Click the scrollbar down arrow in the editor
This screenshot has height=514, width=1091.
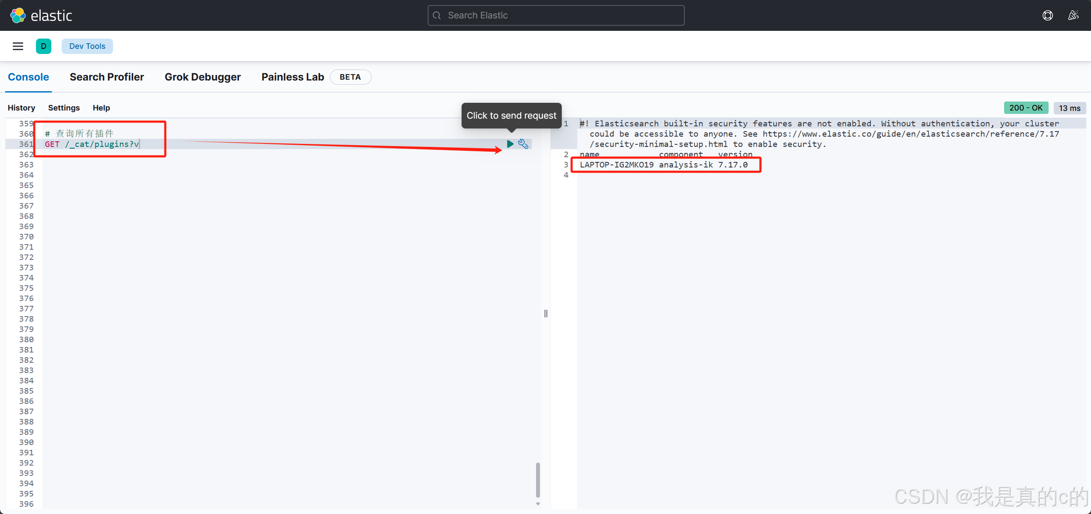[x=538, y=504]
